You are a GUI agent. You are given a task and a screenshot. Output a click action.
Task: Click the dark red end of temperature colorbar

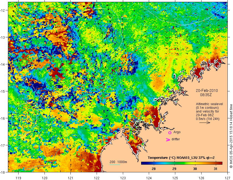click(221, 163)
